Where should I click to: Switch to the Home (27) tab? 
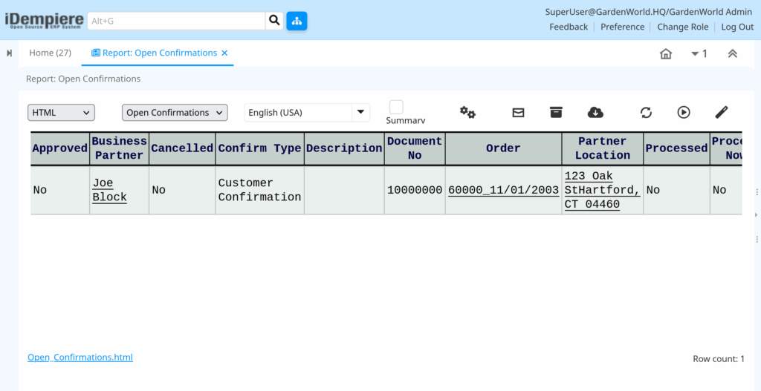point(50,53)
